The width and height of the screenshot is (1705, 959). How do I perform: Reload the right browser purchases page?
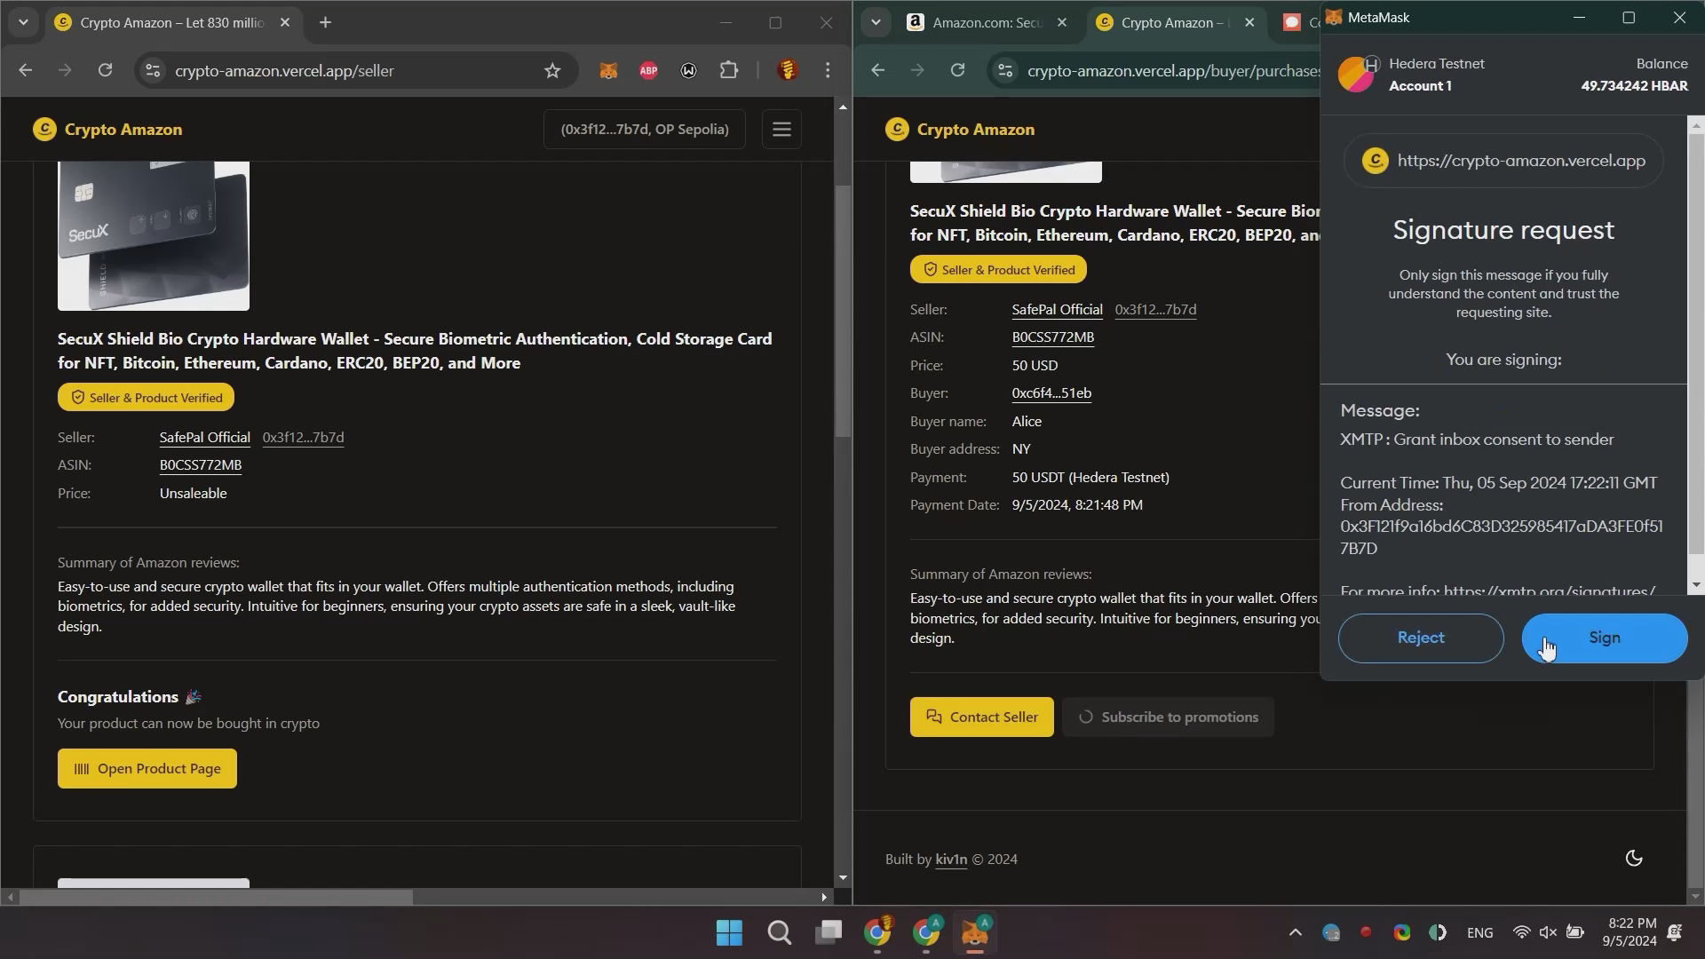tap(957, 70)
